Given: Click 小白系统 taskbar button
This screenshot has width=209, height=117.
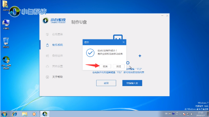Looking at the screenshot, I should pyautogui.click(x=45, y=114).
